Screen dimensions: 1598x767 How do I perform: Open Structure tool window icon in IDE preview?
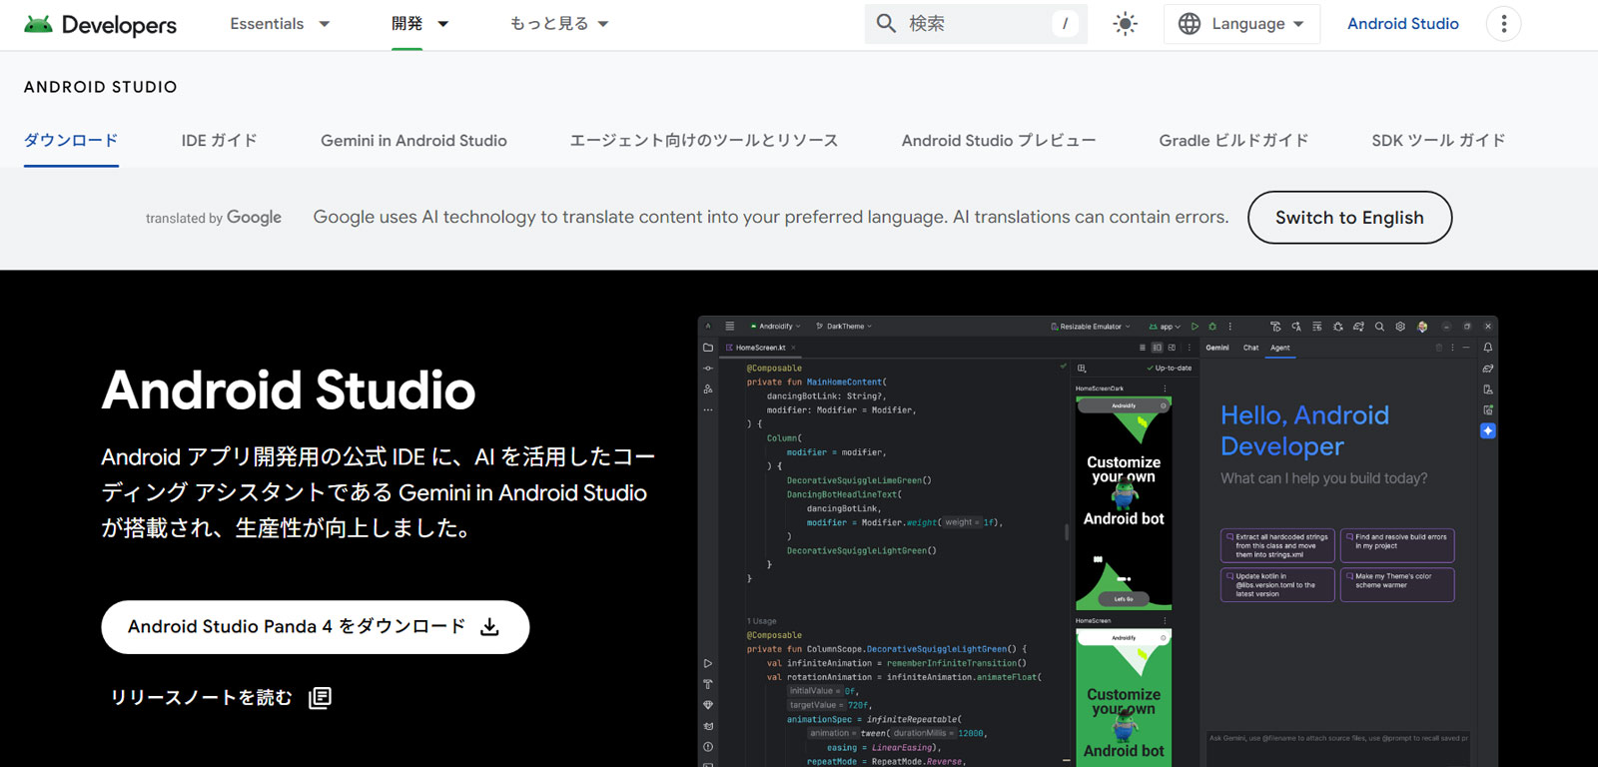[708, 389]
